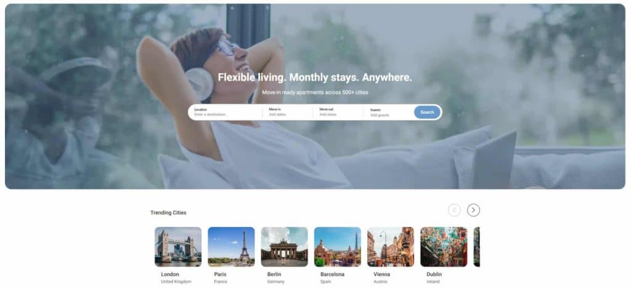Open the Move-in date picker
Viewport: 631px width, 289px height.
point(287,113)
